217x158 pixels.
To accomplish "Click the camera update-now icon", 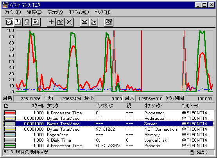I will [x=84, y=22].
